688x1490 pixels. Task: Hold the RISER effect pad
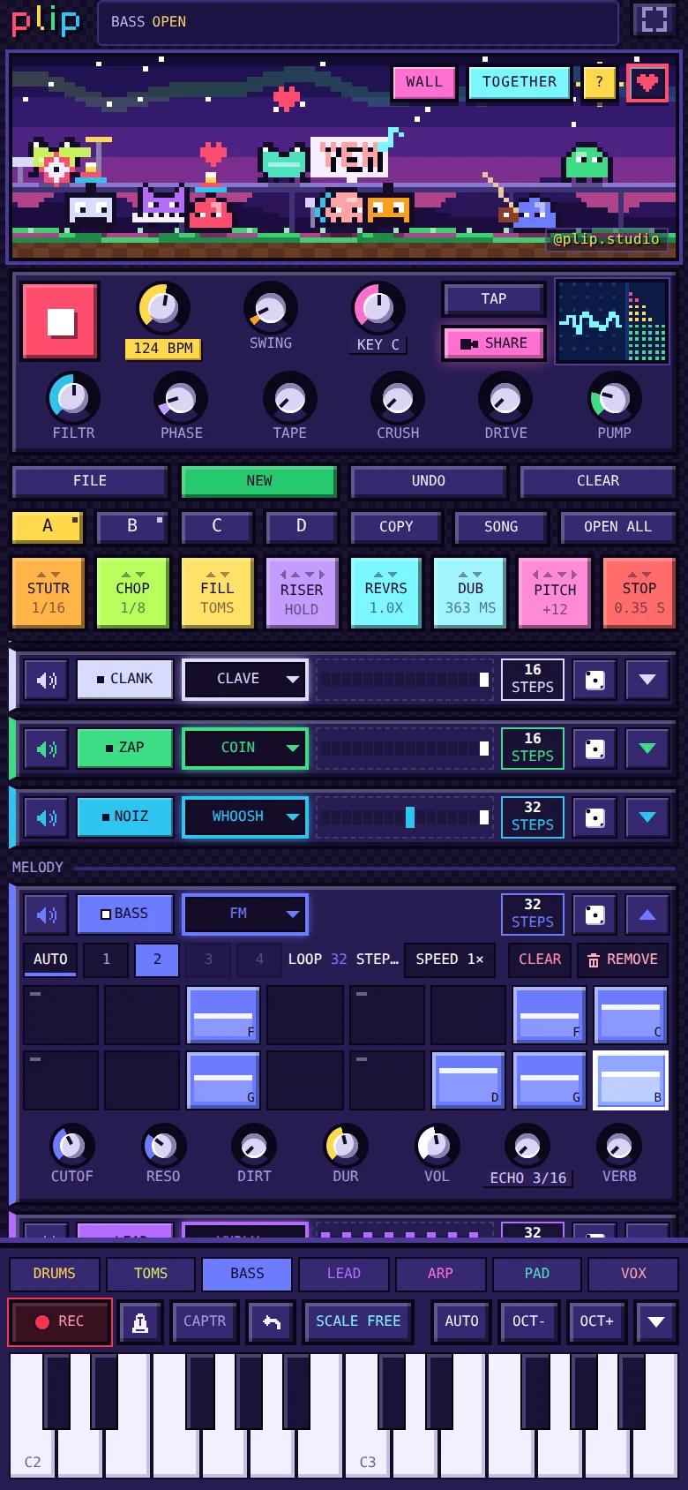pyautogui.click(x=302, y=593)
